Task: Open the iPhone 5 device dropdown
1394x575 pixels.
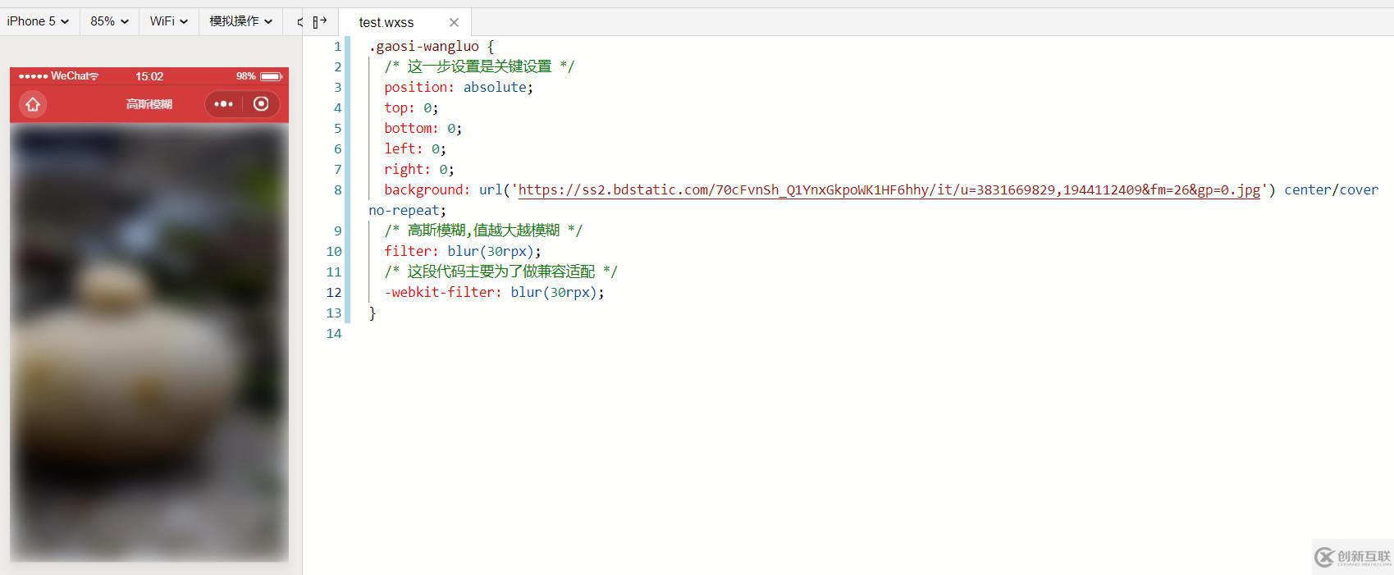Action: (38, 21)
